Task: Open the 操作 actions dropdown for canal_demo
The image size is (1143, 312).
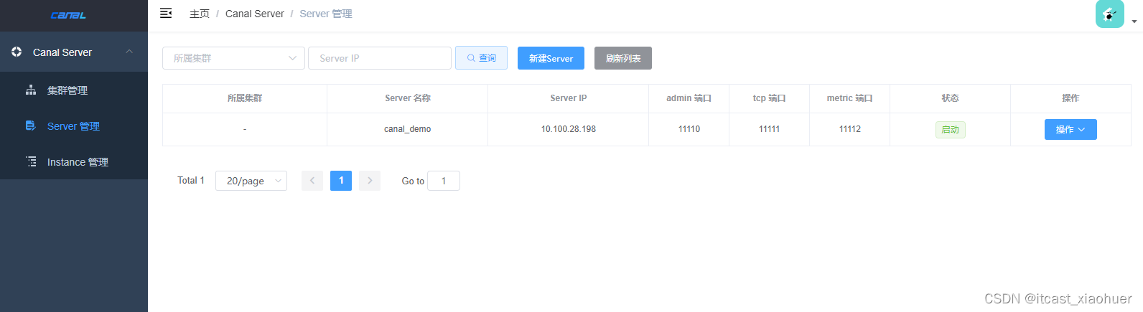Action: 1070,129
